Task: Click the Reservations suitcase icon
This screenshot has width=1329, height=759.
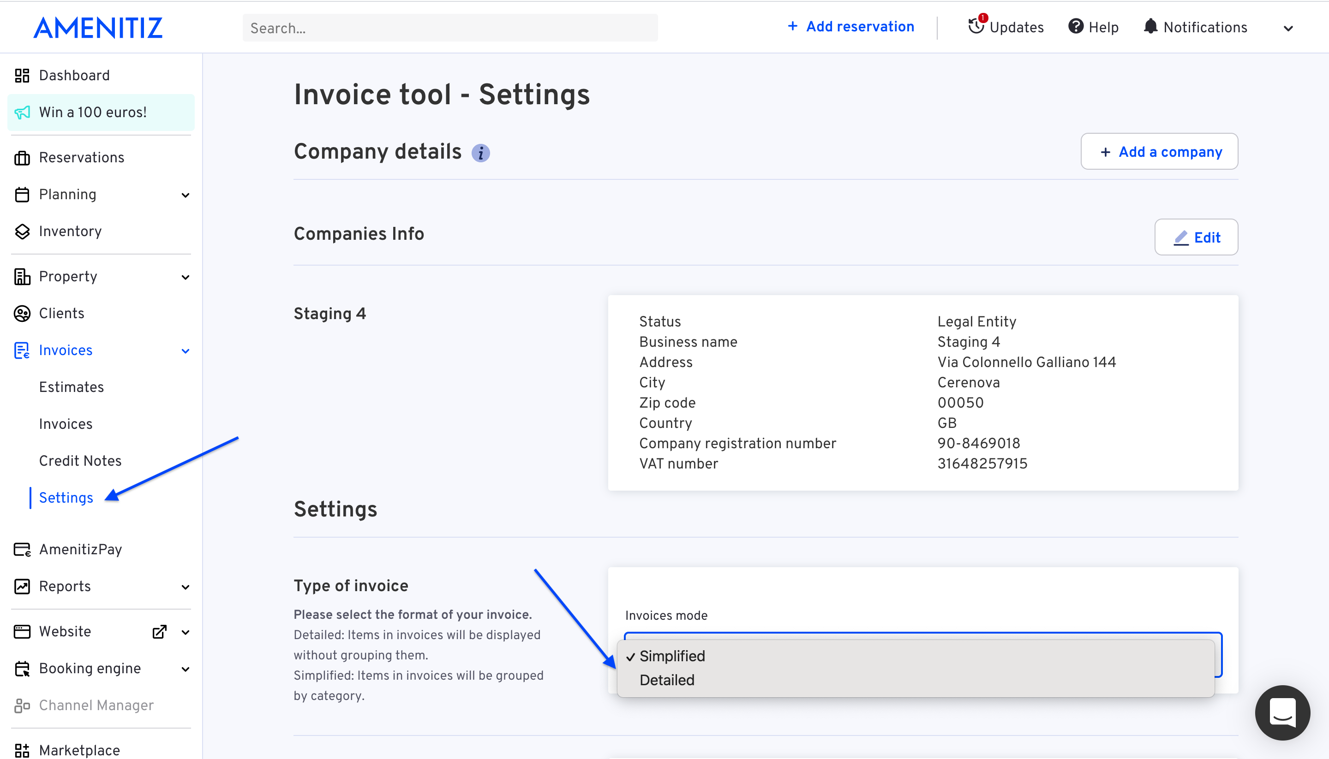Action: tap(22, 157)
